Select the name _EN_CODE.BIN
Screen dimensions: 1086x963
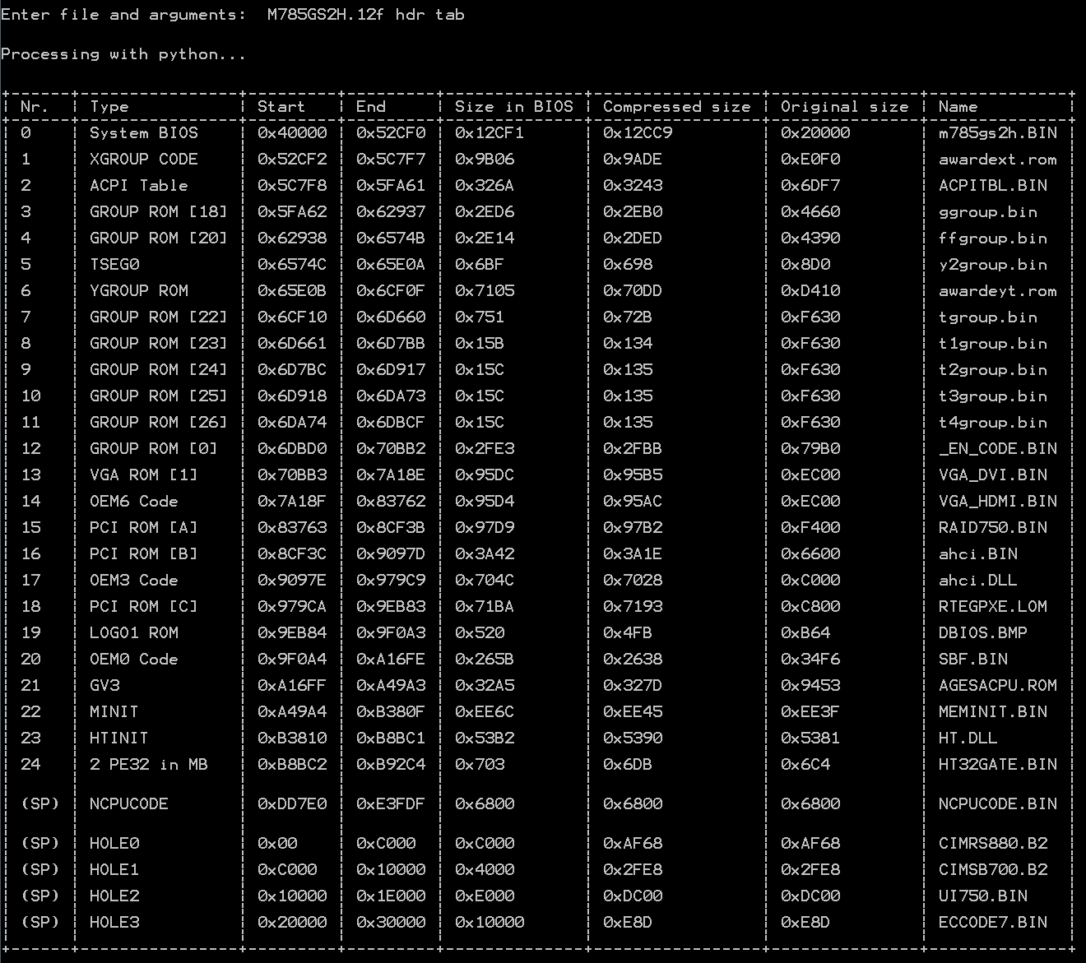[x=997, y=448]
